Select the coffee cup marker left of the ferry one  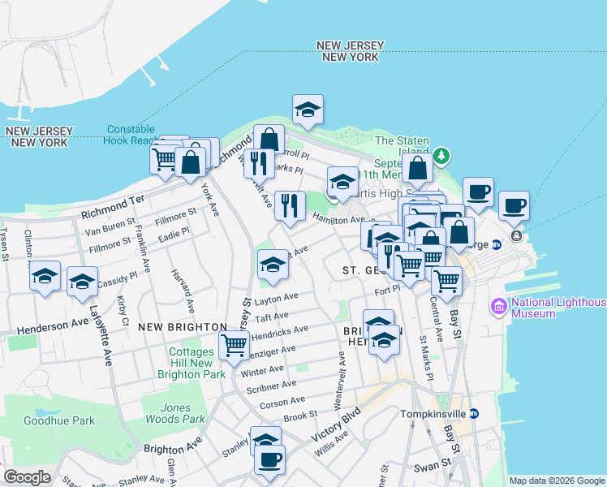(478, 192)
